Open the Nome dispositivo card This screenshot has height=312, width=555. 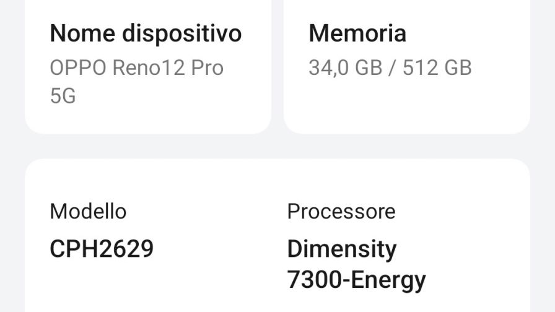(x=148, y=67)
